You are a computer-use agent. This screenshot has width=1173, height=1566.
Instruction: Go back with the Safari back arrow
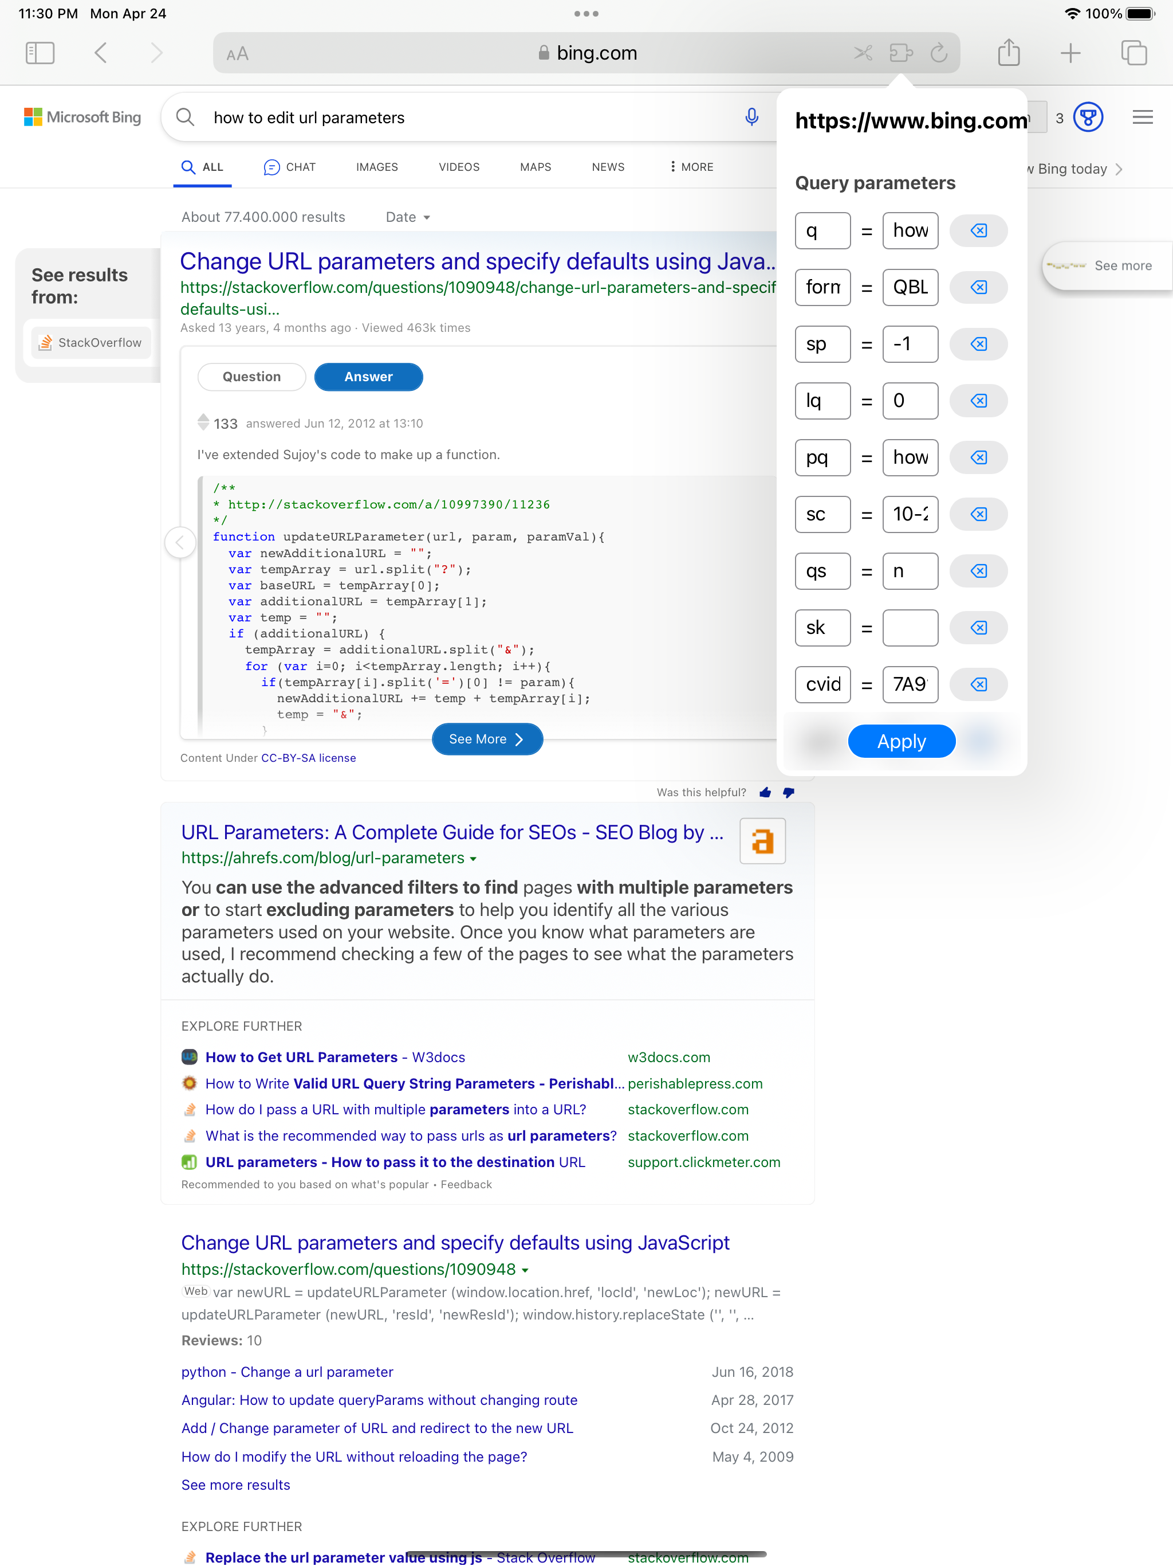[101, 53]
